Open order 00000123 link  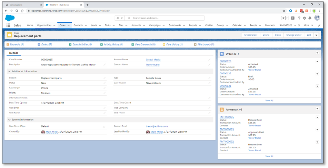click(x=225, y=61)
